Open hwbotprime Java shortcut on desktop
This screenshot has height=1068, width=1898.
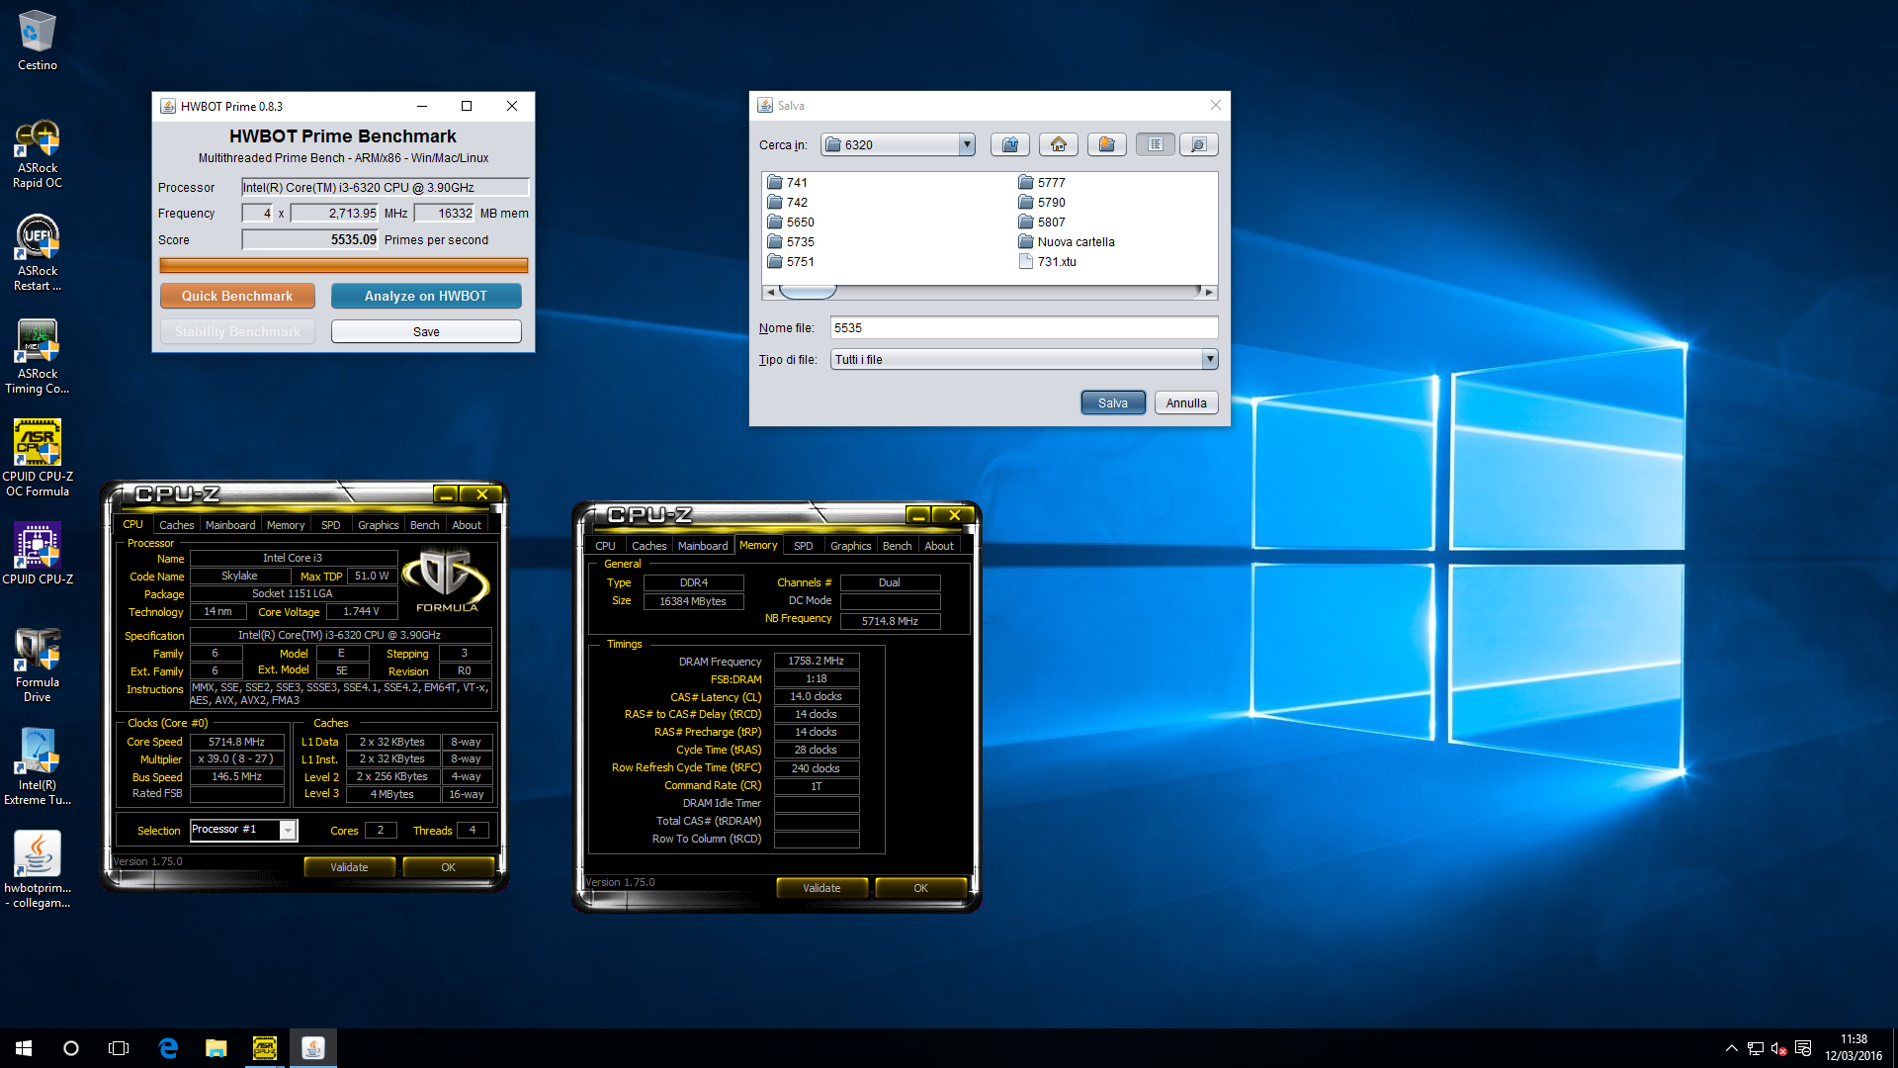point(38,870)
